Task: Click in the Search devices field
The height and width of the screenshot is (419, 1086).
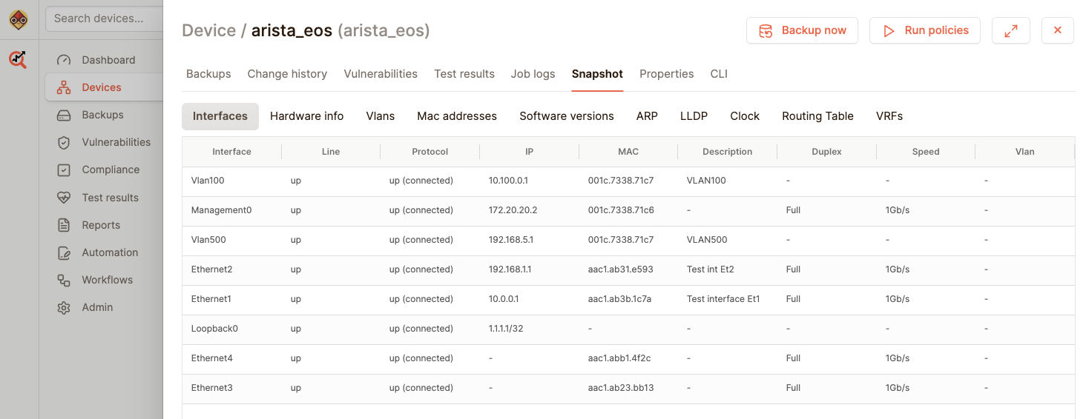Action: tap(104, 19)
